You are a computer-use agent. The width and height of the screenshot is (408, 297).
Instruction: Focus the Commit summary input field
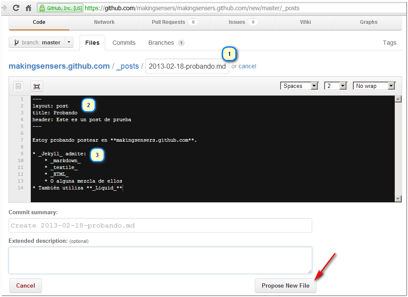pyautogui.click(x=160, y=225)
